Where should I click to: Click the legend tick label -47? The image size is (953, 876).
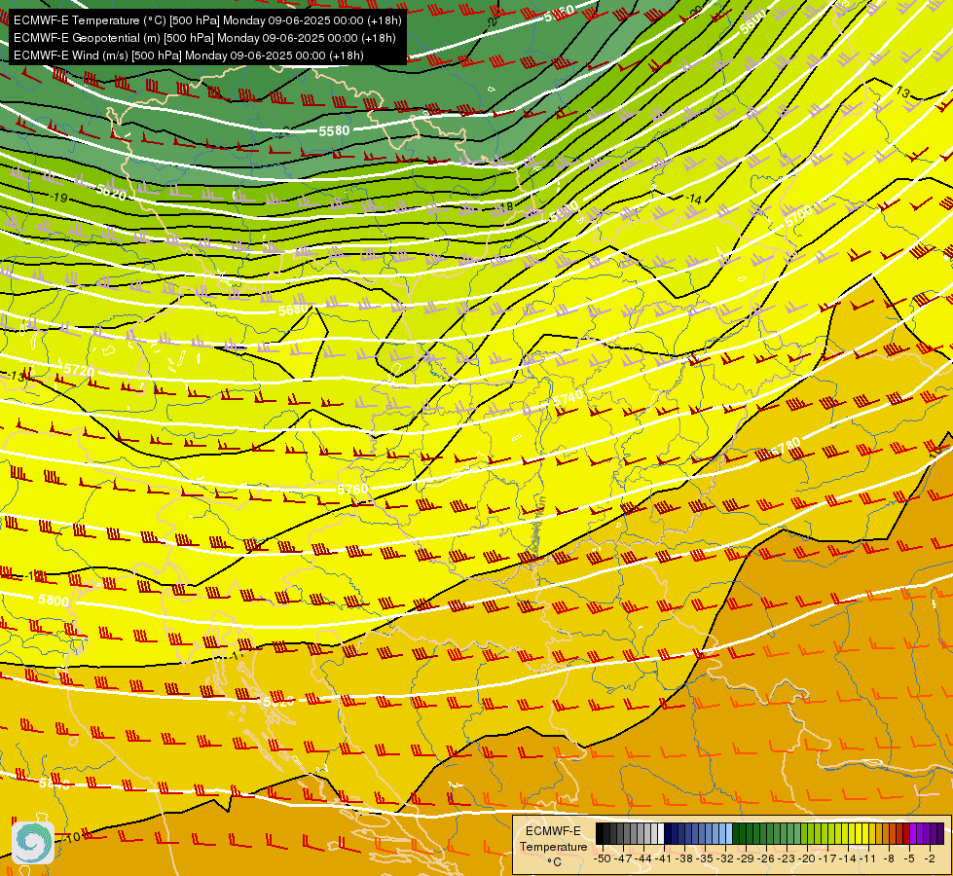point(623,858)
